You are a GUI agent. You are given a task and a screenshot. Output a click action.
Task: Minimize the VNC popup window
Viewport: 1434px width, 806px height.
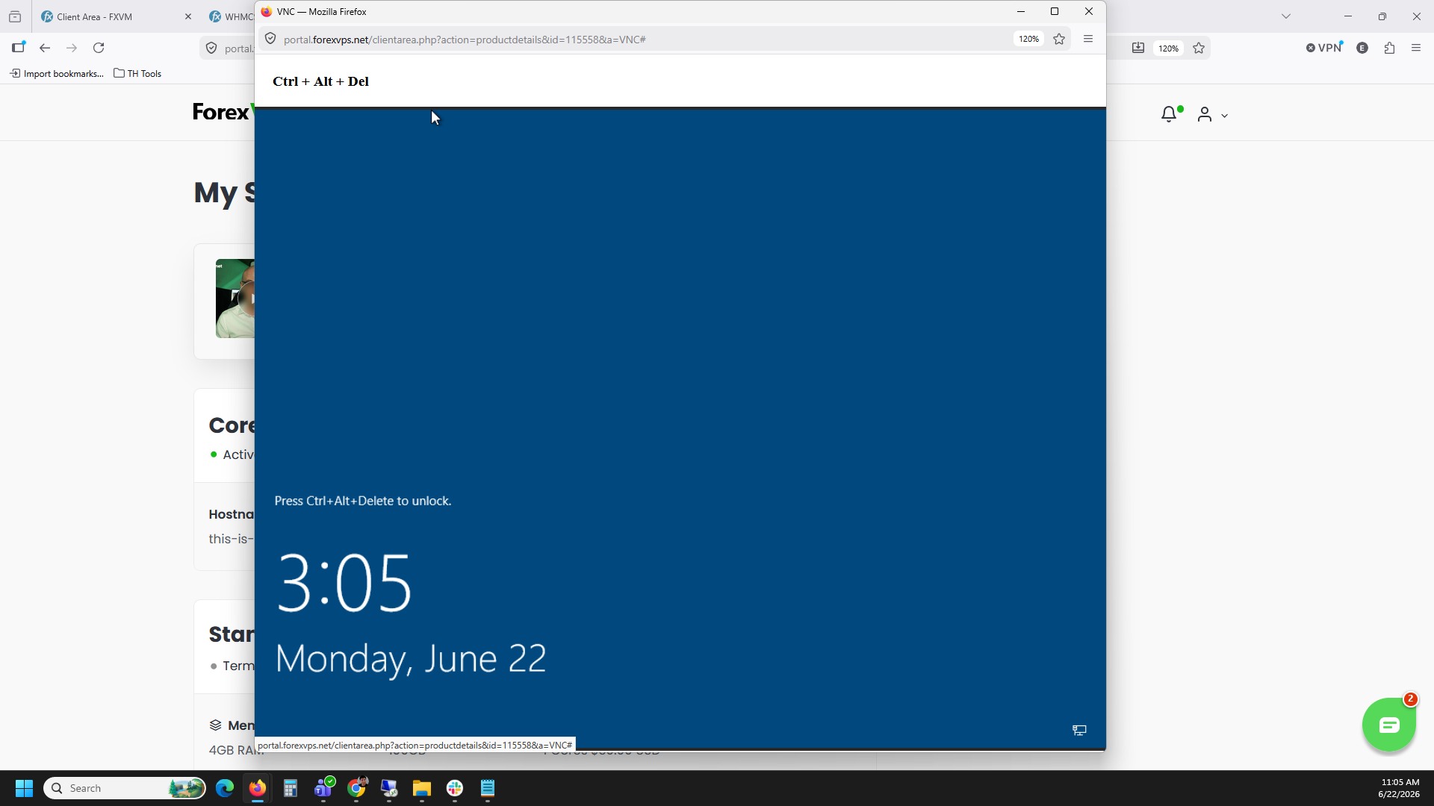[1020, 11]
